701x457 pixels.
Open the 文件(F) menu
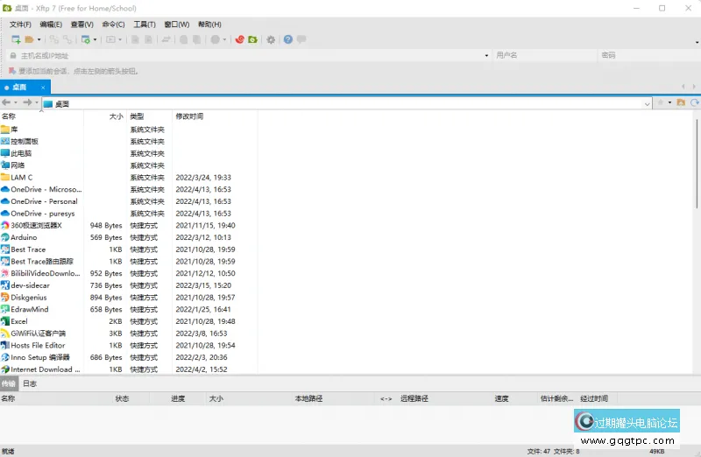[20, 25]
